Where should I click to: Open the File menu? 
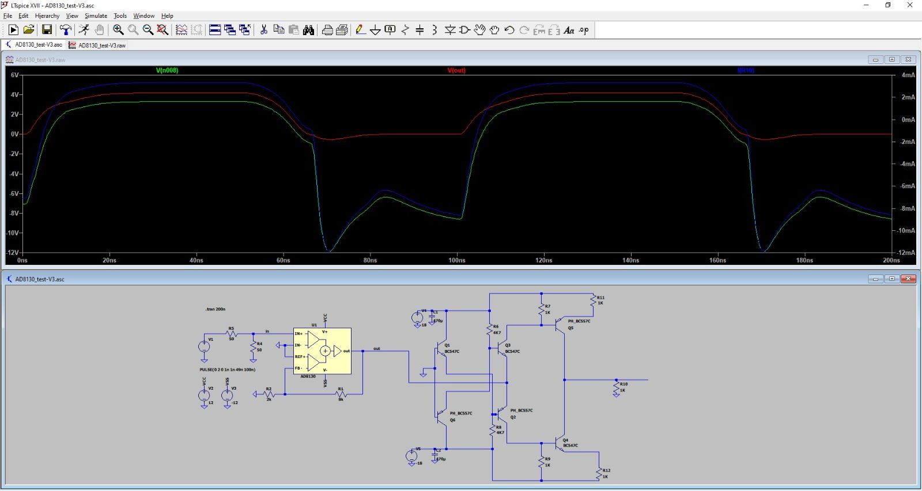pyautogui.click(x=7, y=16)
